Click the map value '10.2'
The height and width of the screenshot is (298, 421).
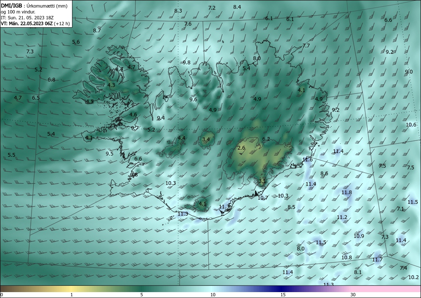[413, 277]
